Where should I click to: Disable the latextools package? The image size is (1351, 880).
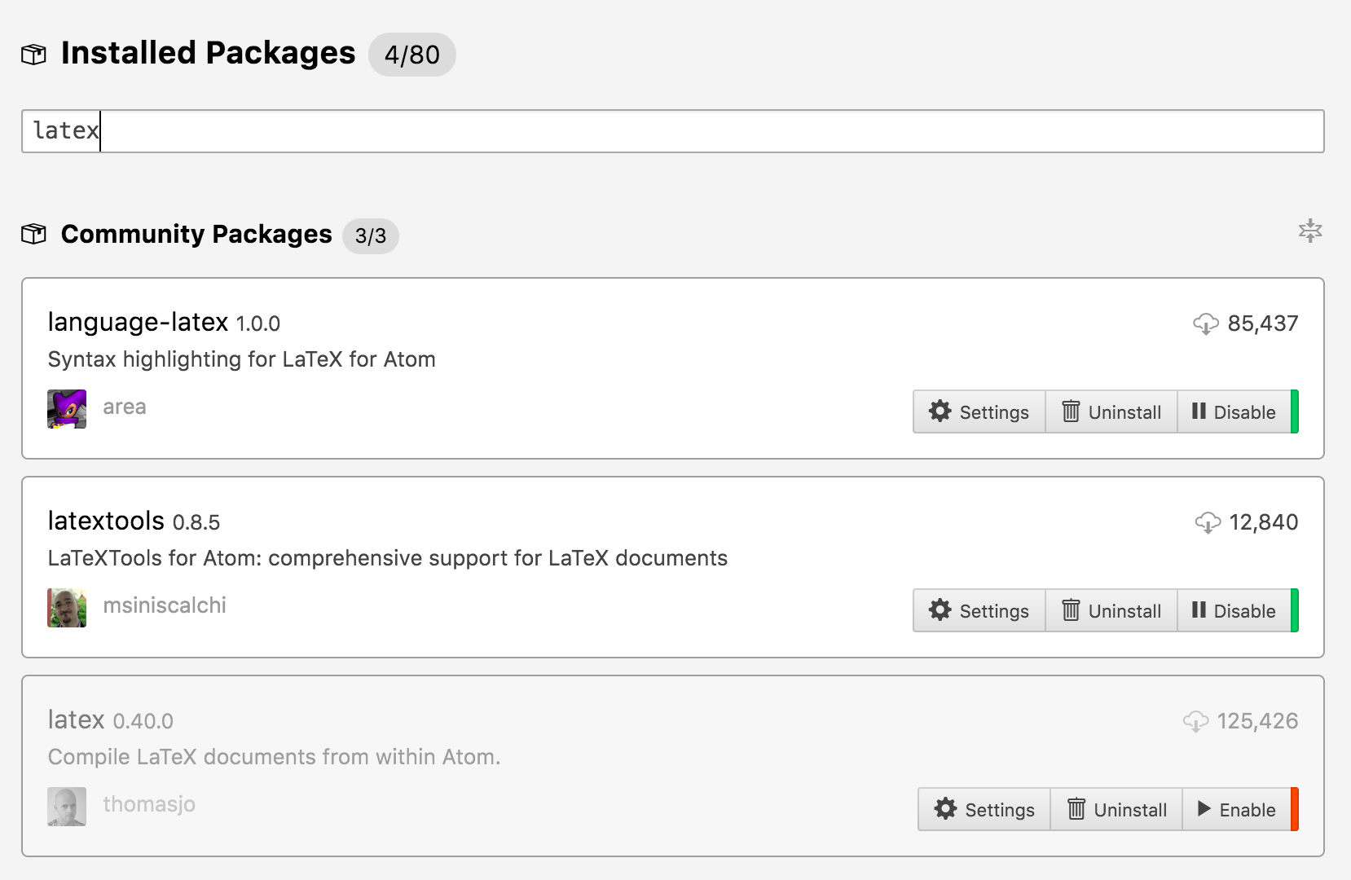coord(1234,611)
